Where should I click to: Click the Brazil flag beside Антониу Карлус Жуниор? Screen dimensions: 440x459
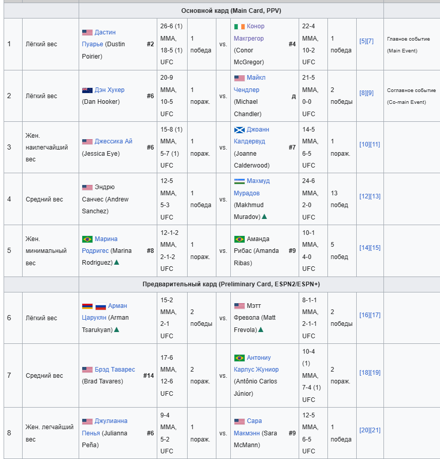tap(239, 358)
